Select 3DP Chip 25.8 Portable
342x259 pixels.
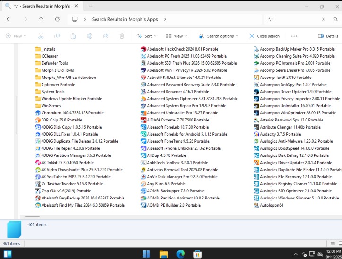(x=59, y=120)
